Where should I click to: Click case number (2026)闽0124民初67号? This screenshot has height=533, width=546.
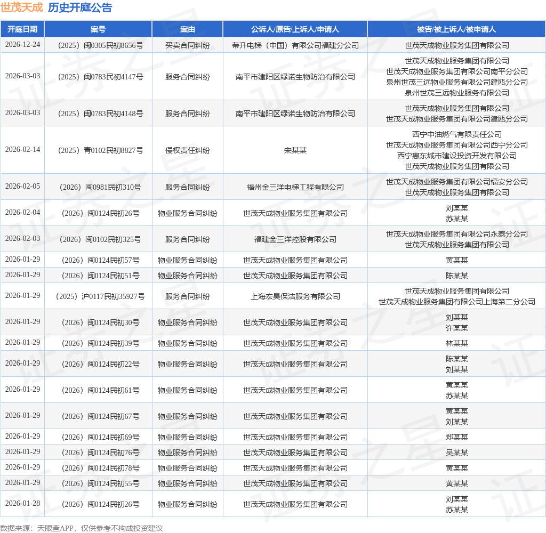[x=100, y=417]
